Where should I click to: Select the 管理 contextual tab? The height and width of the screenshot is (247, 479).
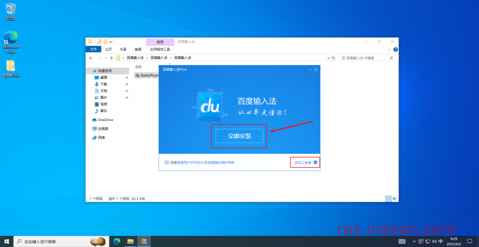pyautogui.click(x=160, y=42)
